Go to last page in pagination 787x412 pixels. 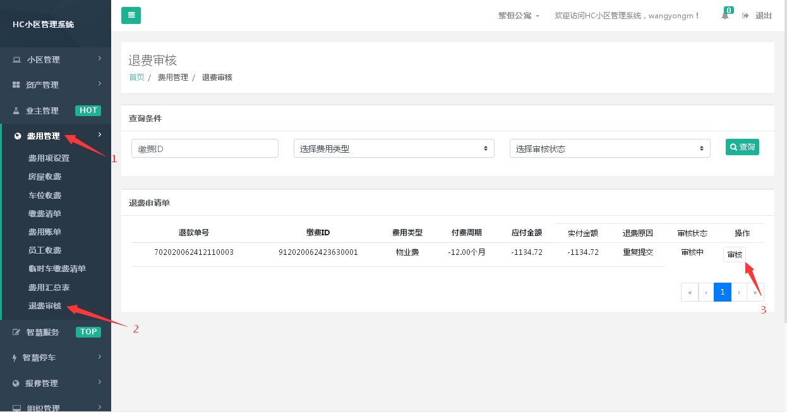(x=755, y=292)
